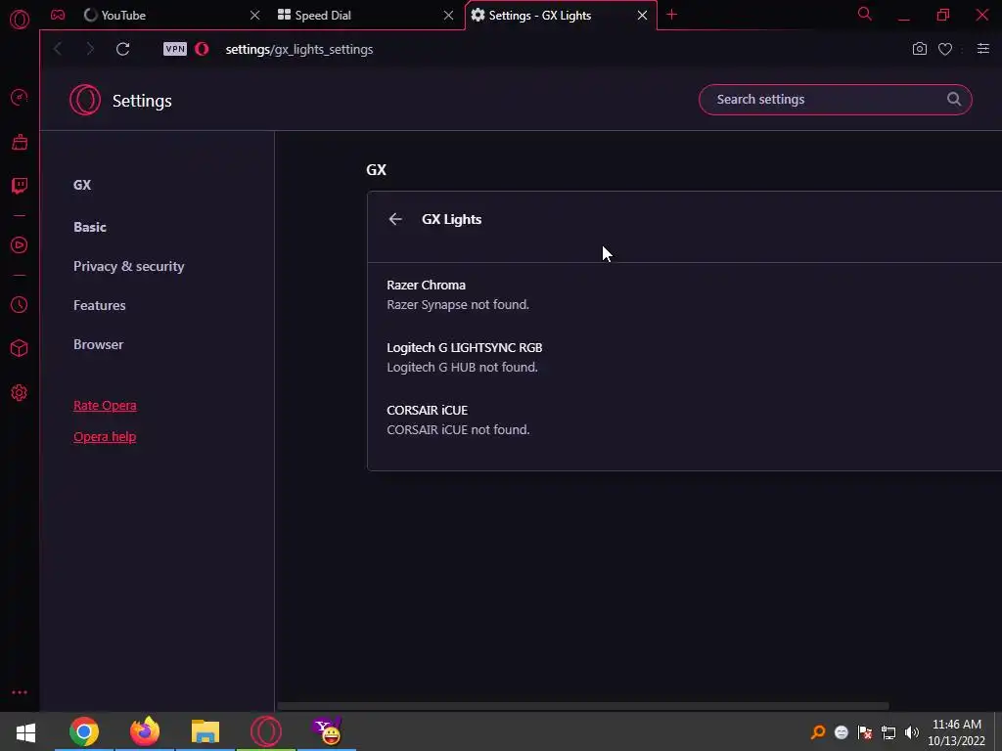This screenshot has height=751, width=1002.
Task: Open a new tab with plus button
Action: (671, 15)
